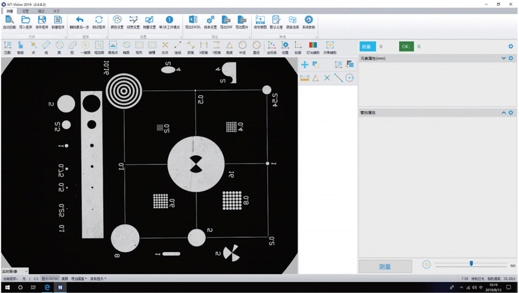Switch to the 设置 ribbon tab
The image size is (519, 293).
pos(25,11)
